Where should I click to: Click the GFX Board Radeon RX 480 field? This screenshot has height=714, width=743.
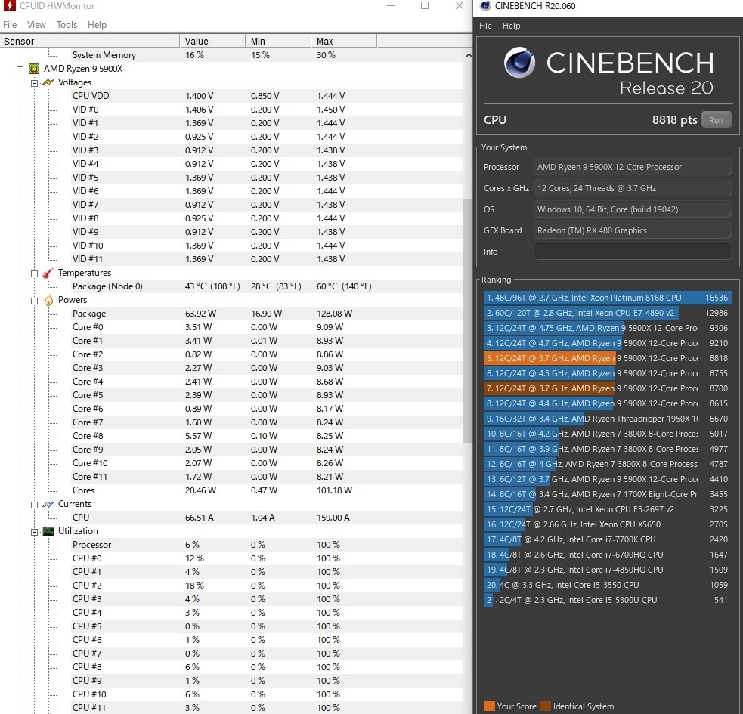[x=632, y=230]
